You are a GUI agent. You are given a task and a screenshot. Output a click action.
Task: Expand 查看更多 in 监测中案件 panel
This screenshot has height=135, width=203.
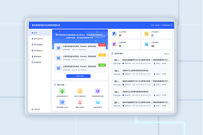(x=167, y=53)
